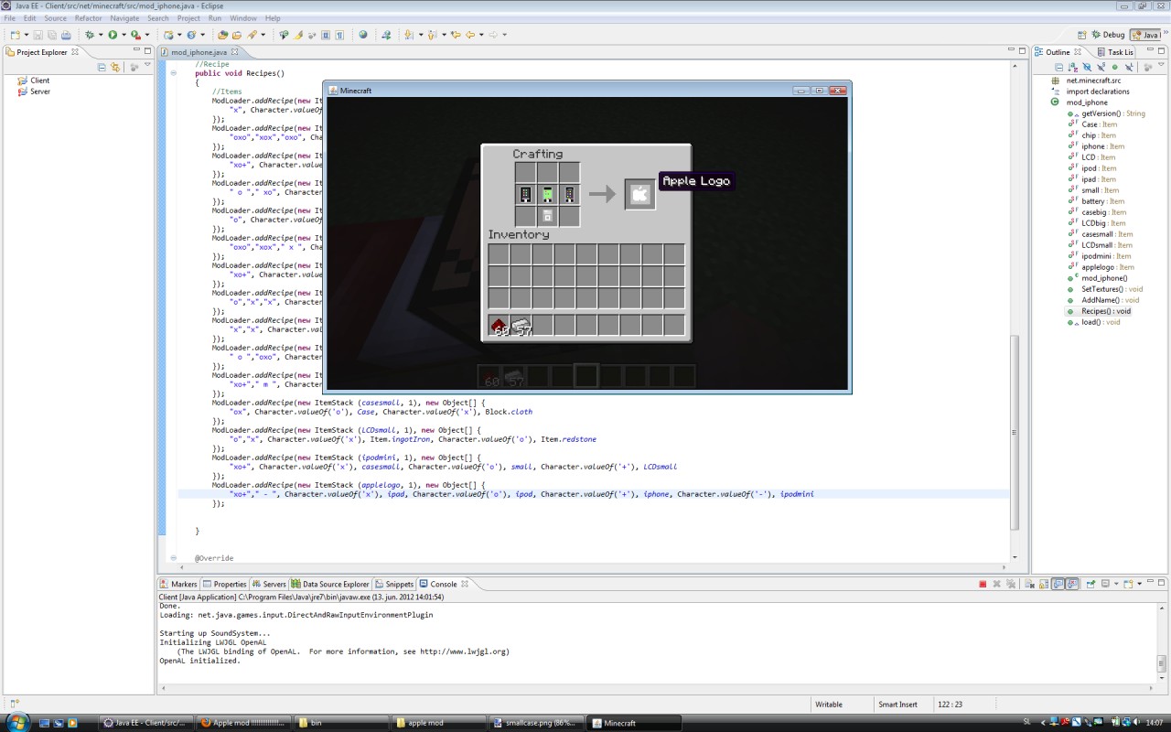Collapse the Recipes method fold marker

pos(173,73)
